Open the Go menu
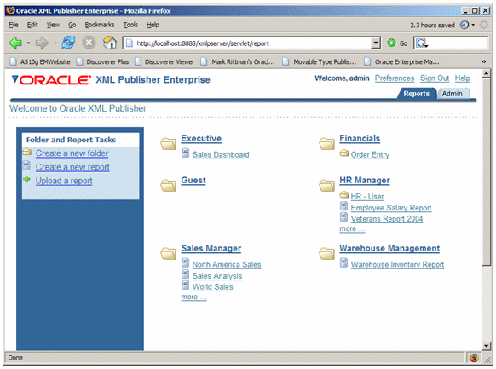The width and height of the screenshot is (496, 369). point(72,25)
